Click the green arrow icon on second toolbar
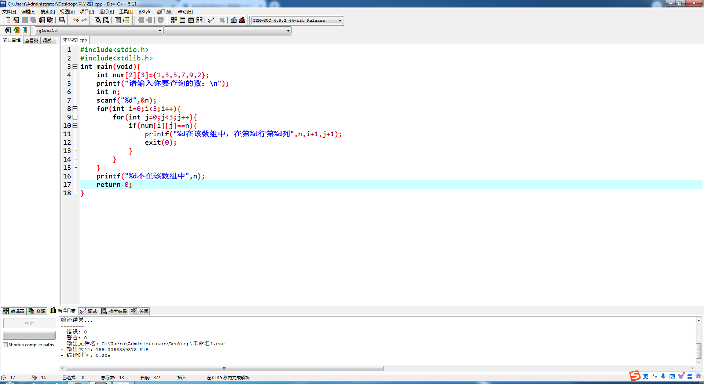Image resolution: width=704 pixels, height=384 pixels. (16, 30)
